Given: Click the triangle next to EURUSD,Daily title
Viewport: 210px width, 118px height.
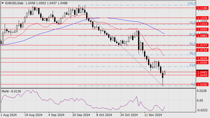Looking at the screenshot, I should point(3,3).
